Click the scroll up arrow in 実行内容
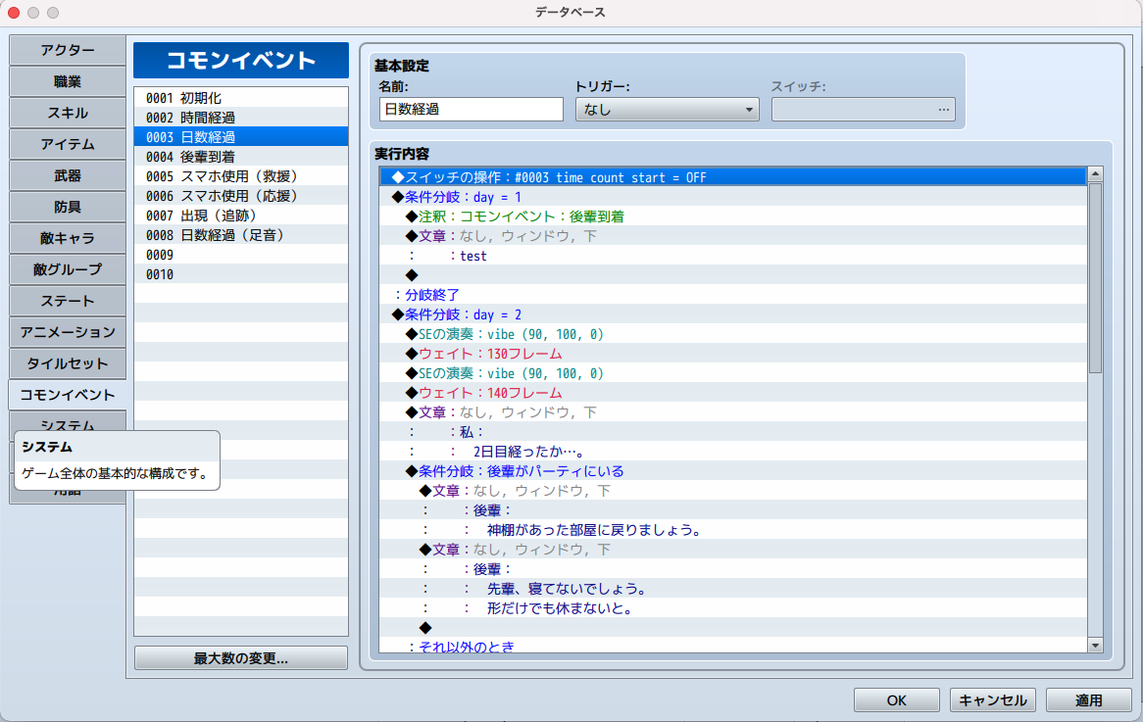This screenshot has height=722, width=1143. pos(1095,175)
